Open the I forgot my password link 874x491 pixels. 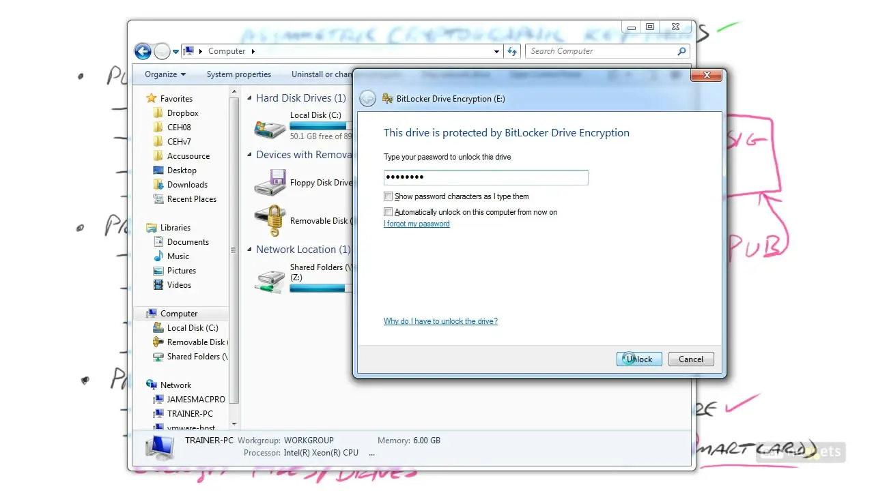point(417,224)
